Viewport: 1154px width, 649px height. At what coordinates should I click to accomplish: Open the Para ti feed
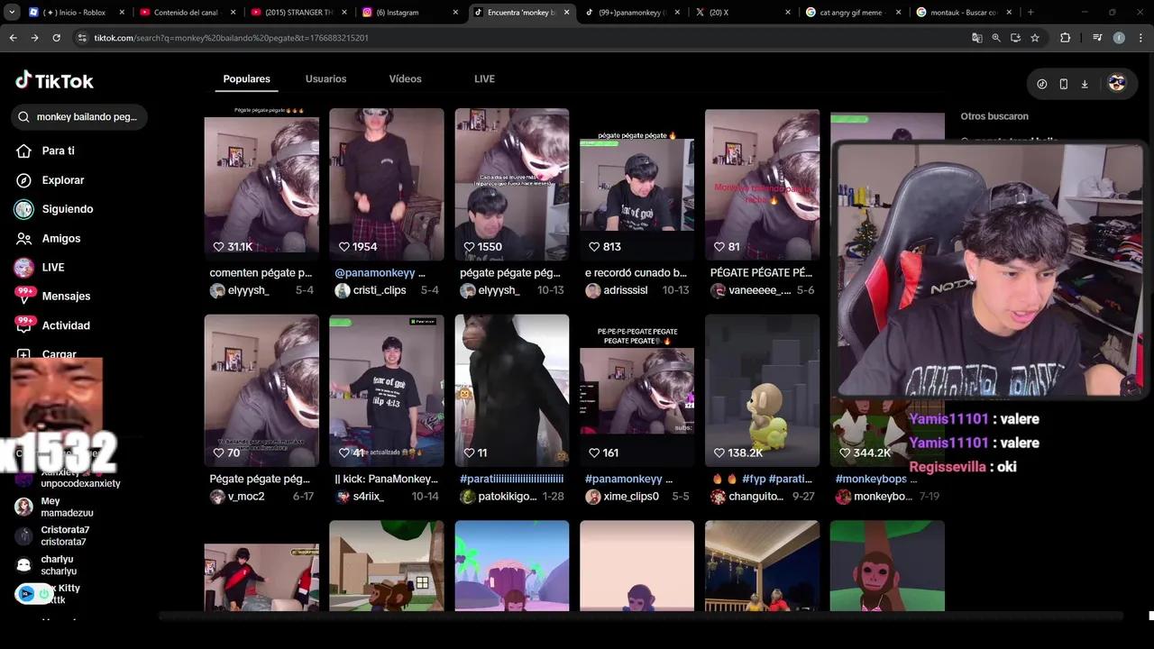pyautogui.click(x=45, y=151)
